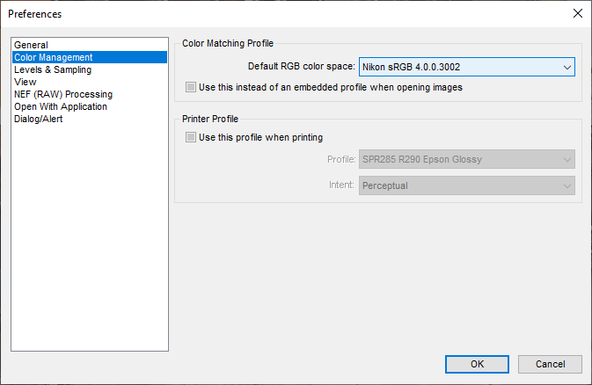Click the Intent: label text
592x385 pixels.
(341, 185)
